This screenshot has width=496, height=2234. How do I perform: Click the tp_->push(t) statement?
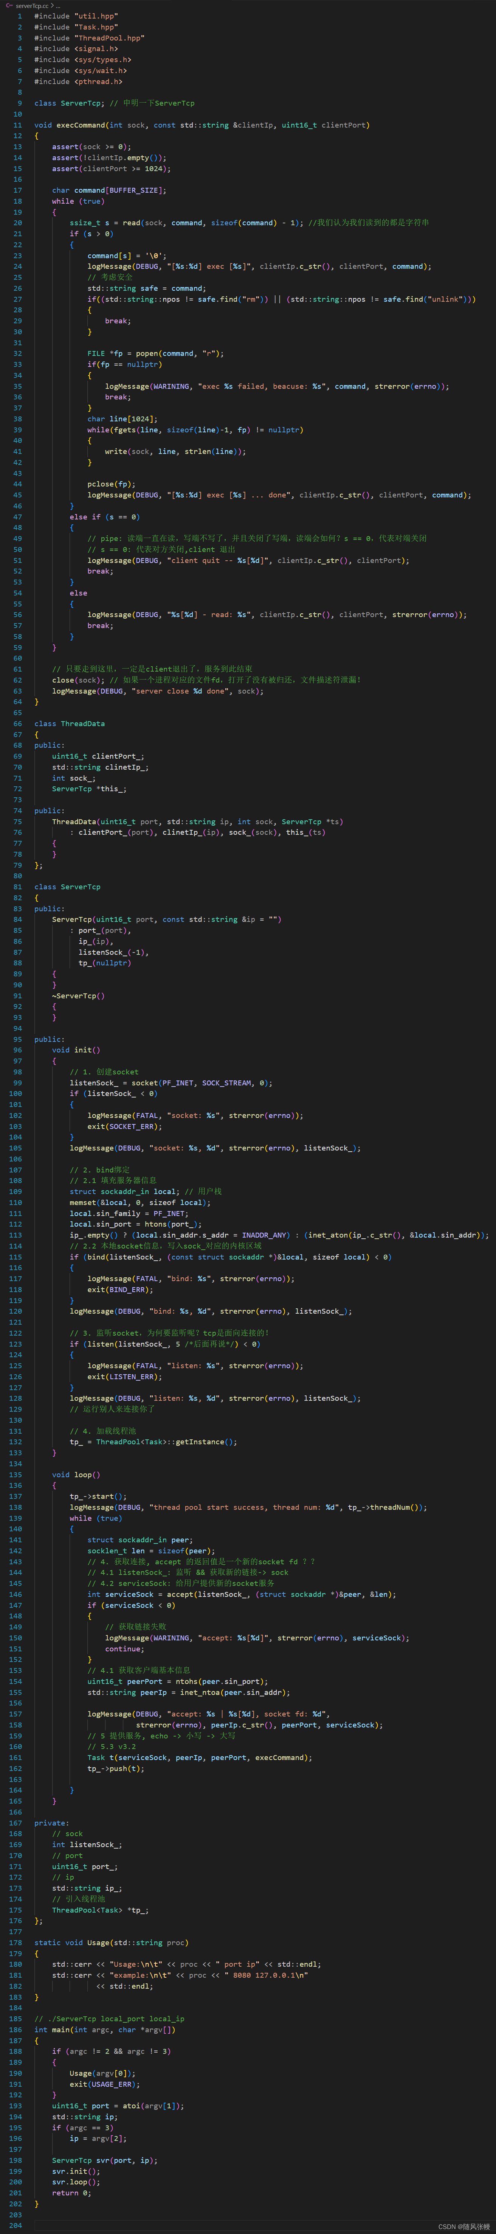[116, 1768]
